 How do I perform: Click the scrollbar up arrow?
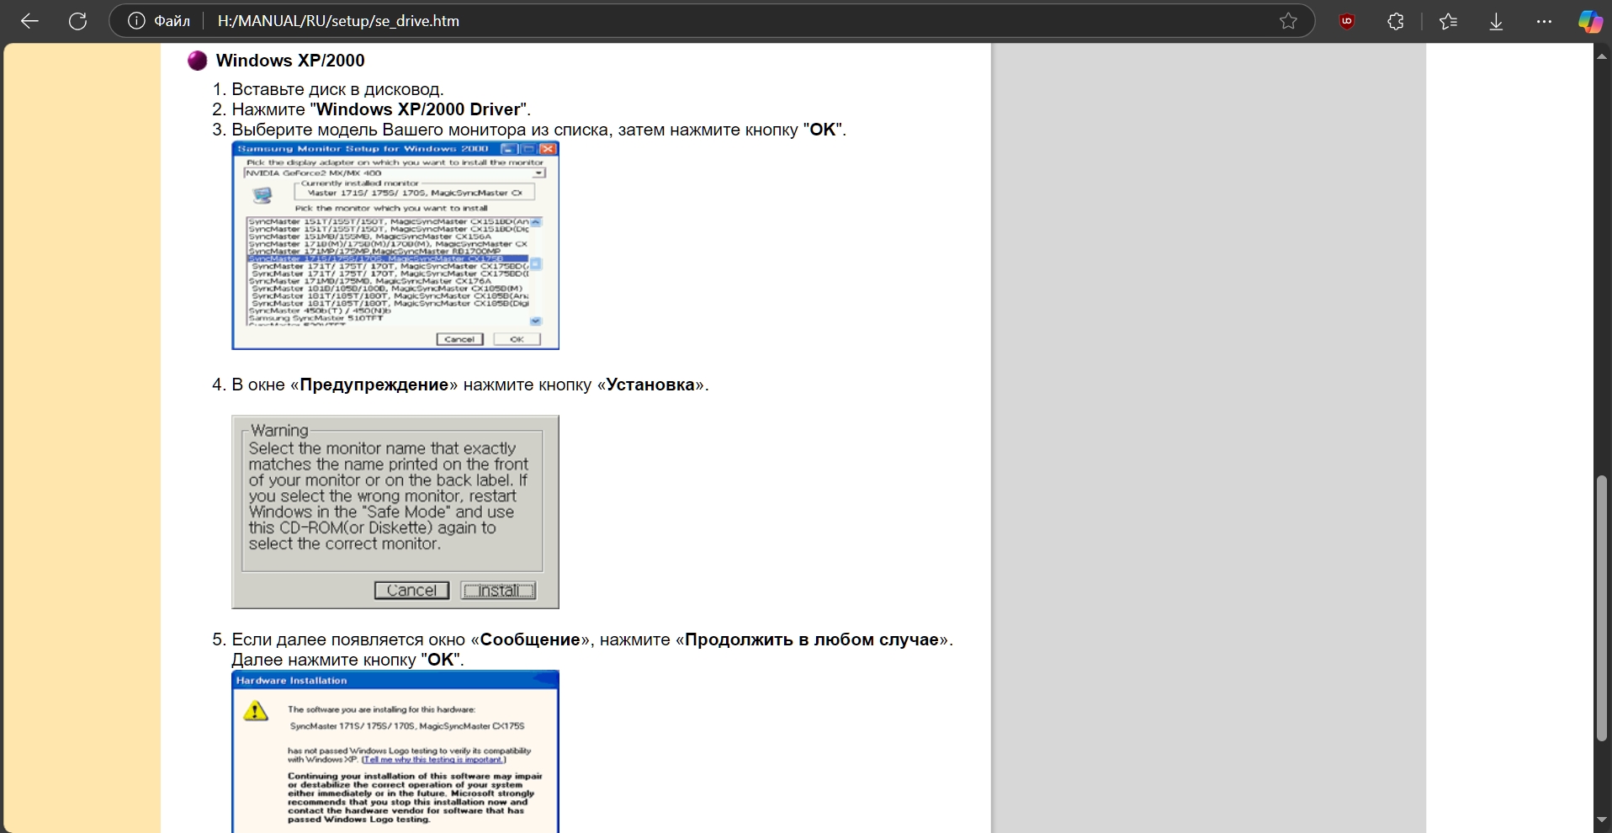(x=1602, y=56)
